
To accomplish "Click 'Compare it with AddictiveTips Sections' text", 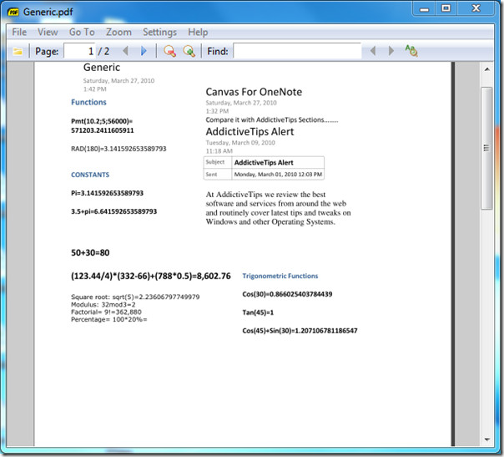I will point(271,119).
